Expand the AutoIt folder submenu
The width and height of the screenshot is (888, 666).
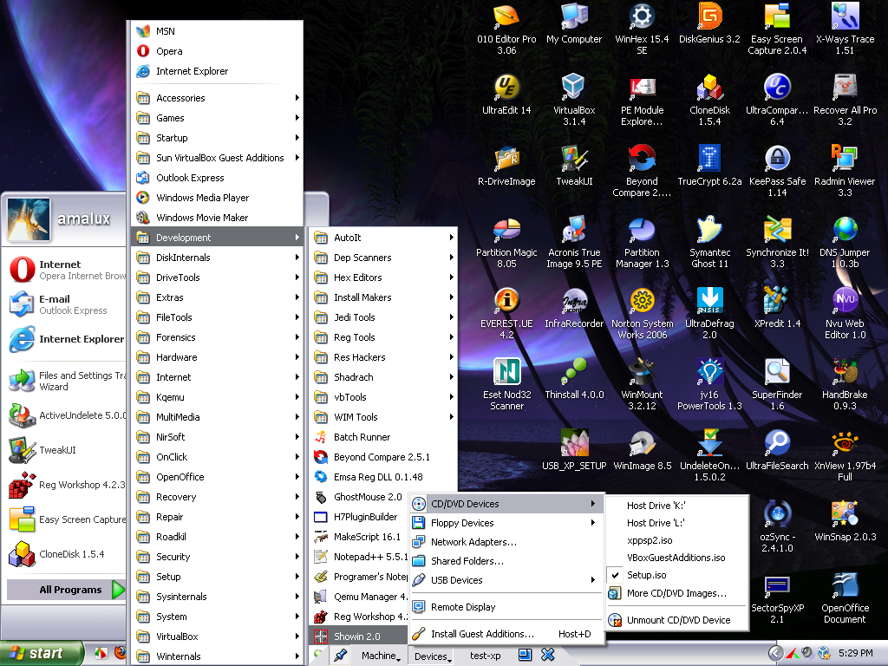[382, 238]
